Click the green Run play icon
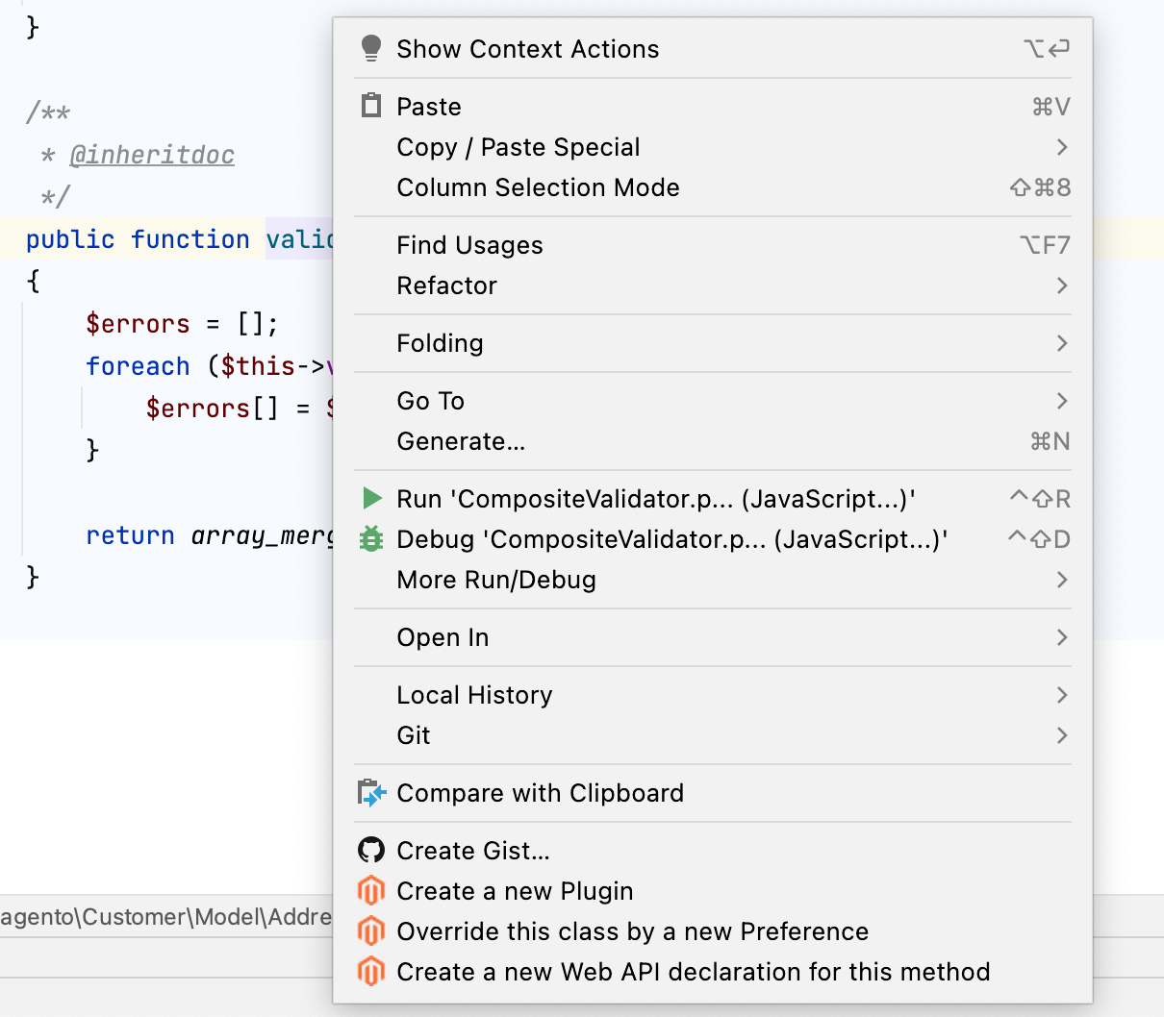Screen dimensions: 1164x1017 372,498
